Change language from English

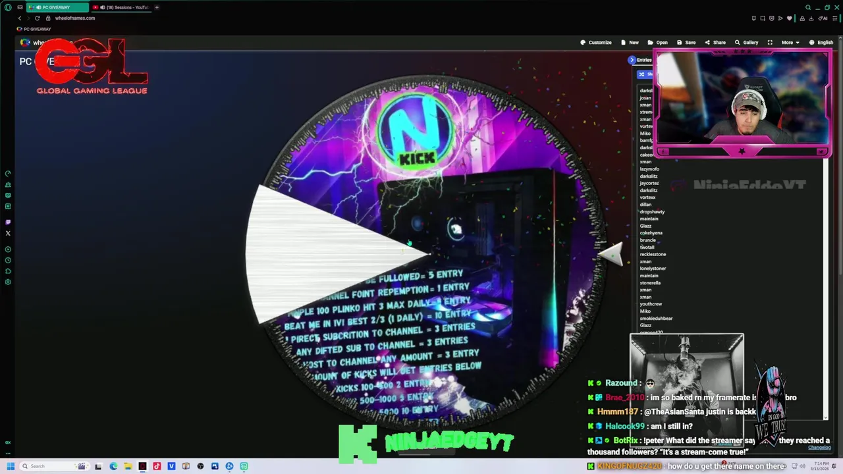(821, 42)
